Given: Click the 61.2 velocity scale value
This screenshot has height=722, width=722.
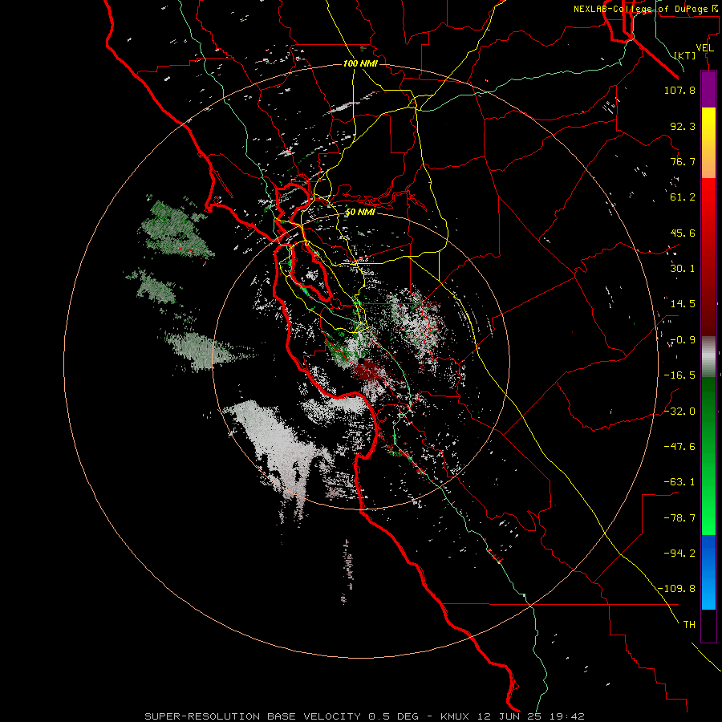Looking at the screenshot, I should tap(683, 197).
